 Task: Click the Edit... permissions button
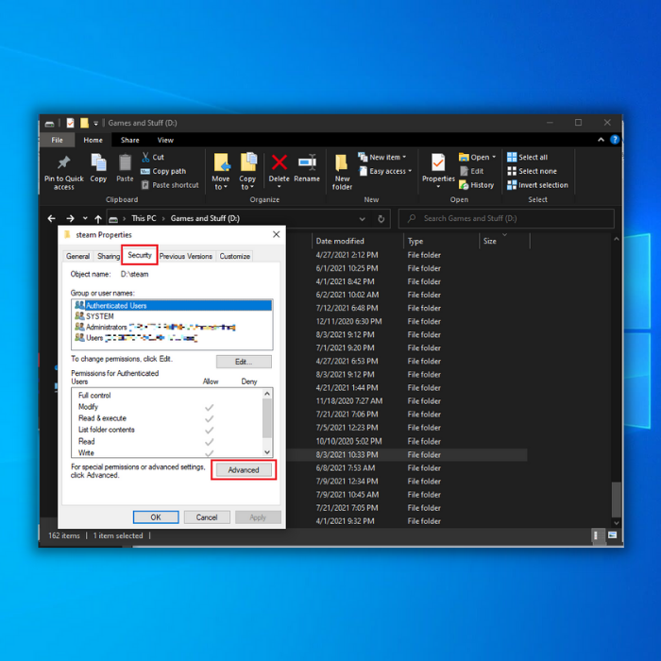(244, 362)
